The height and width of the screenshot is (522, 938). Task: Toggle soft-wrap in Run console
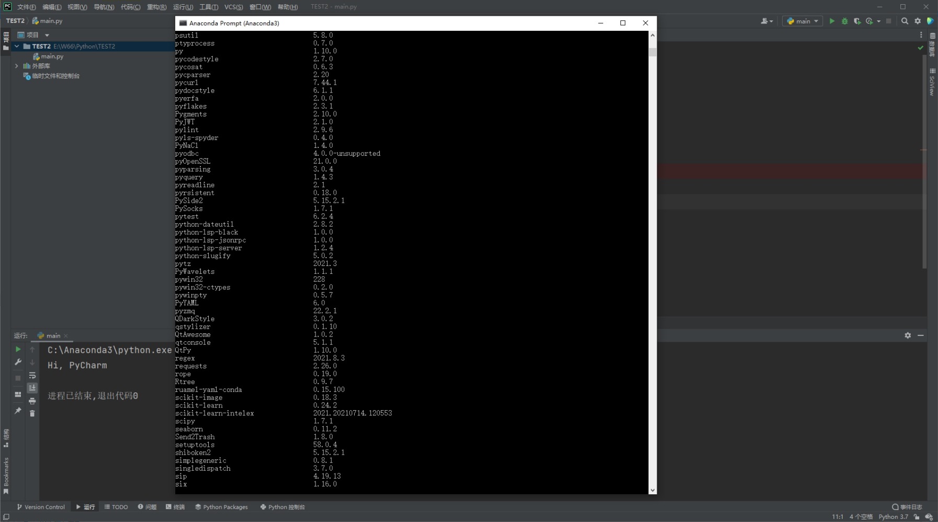pos(32,375)
